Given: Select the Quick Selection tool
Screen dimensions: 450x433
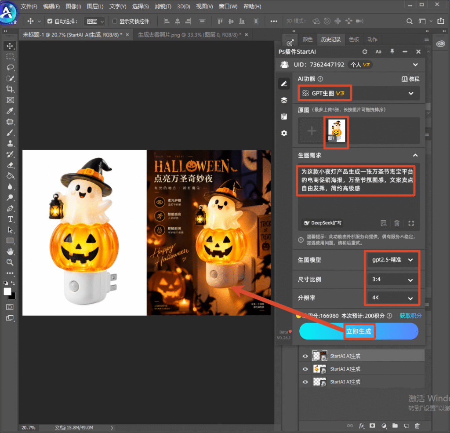Looking at the screenshot, I should 10,78.
